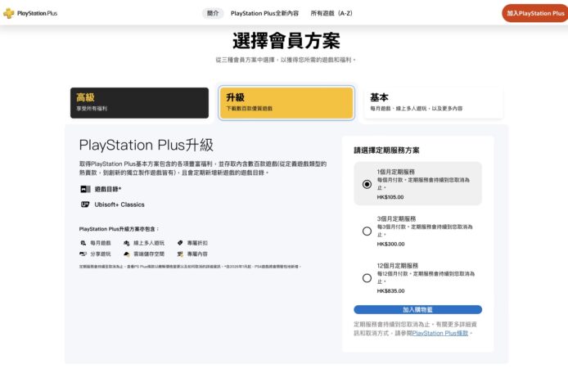The width and height of the screenshot is (568, 373).
Task: Switch to the 基本 (Essential) plan tab
Action: tap(434, 103)
